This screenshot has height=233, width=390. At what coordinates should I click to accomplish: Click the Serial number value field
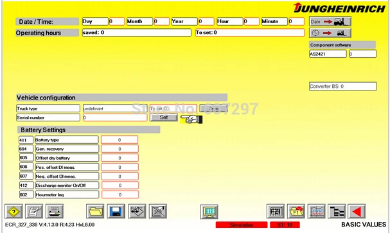[x=115, y=117]
